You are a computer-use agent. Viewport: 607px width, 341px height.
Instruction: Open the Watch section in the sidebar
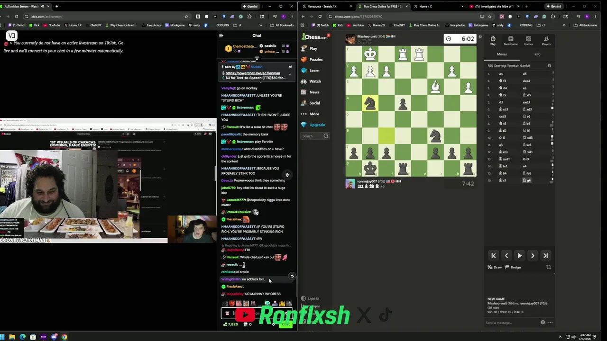point(311,81)
